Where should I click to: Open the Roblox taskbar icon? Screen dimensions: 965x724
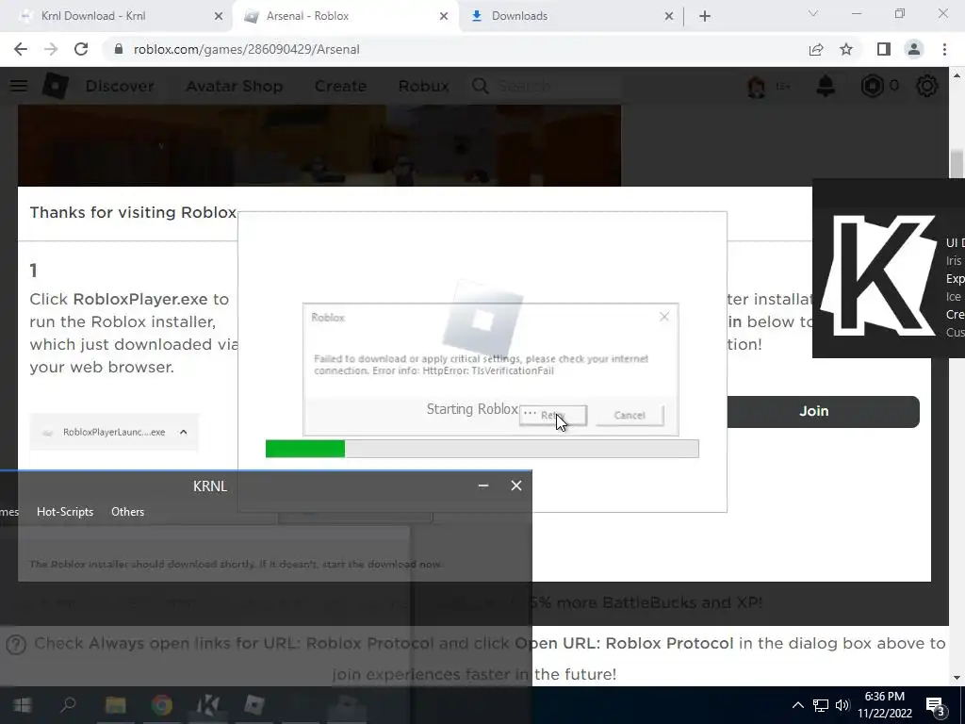254,705
